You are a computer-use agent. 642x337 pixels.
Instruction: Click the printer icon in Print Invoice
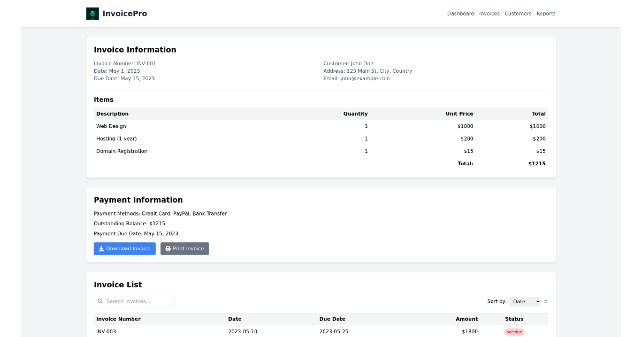(168, 249)
